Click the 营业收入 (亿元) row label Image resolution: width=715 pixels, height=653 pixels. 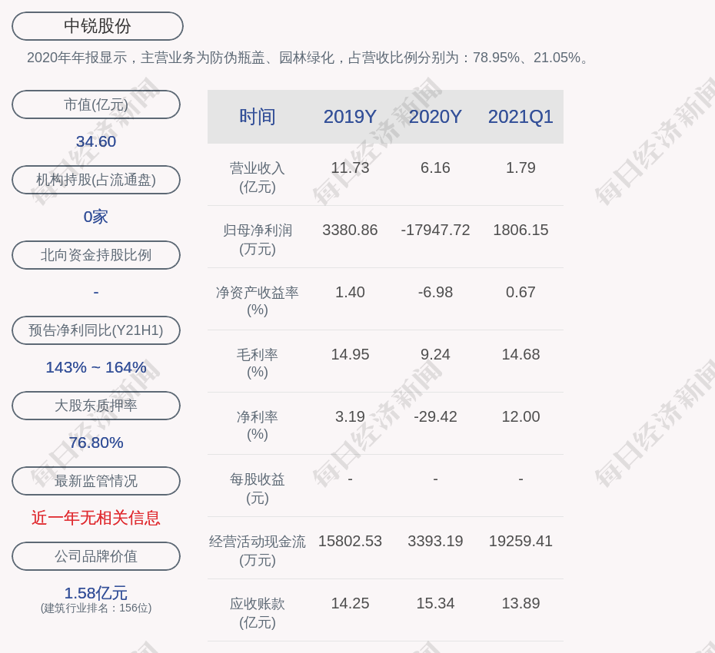pyautogui.click(x=258, y=177)
